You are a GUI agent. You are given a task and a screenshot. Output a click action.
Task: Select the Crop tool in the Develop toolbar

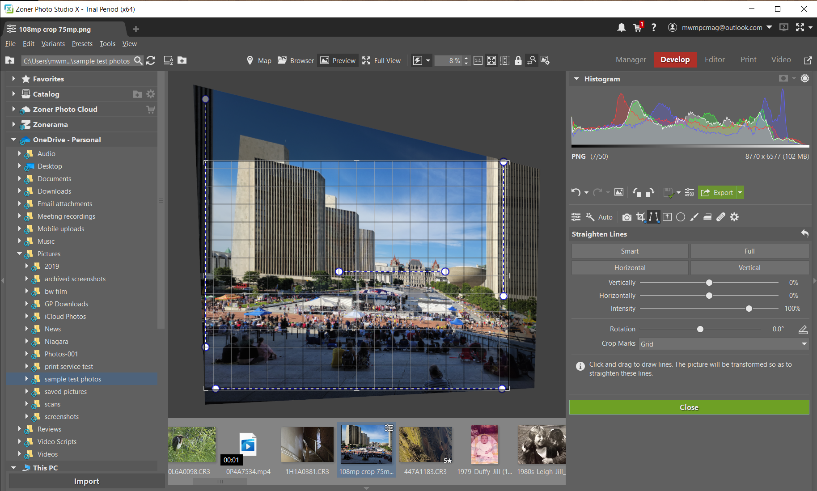pyautogui.click(x=640, y=217)
